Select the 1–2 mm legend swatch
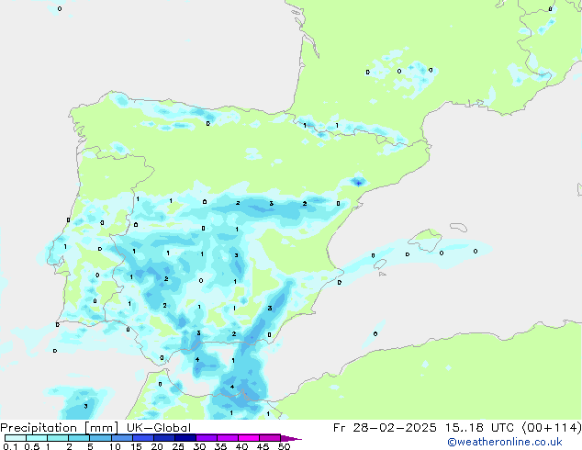Screen dimensions: 582x450 point(58,438)
